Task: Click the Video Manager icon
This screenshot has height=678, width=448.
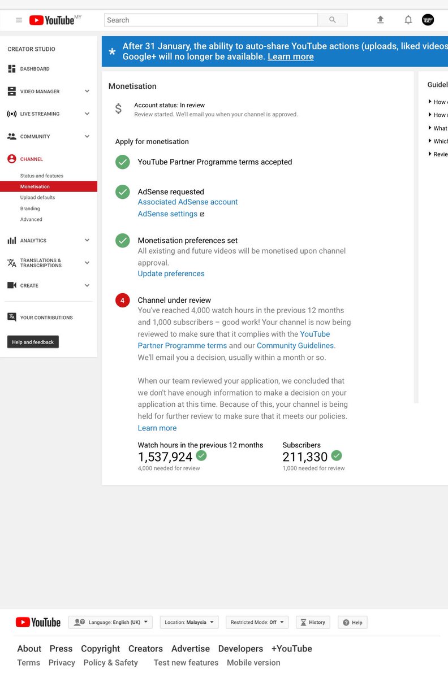Action: [12, 92]
